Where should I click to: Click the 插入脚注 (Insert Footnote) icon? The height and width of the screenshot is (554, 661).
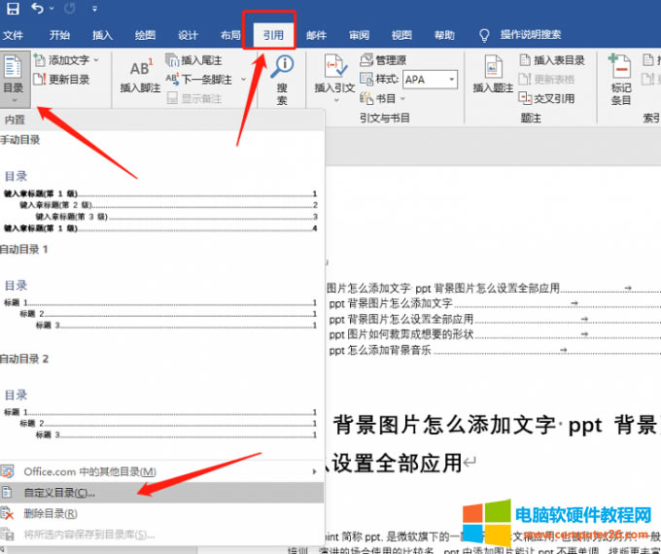coord(140,74)
